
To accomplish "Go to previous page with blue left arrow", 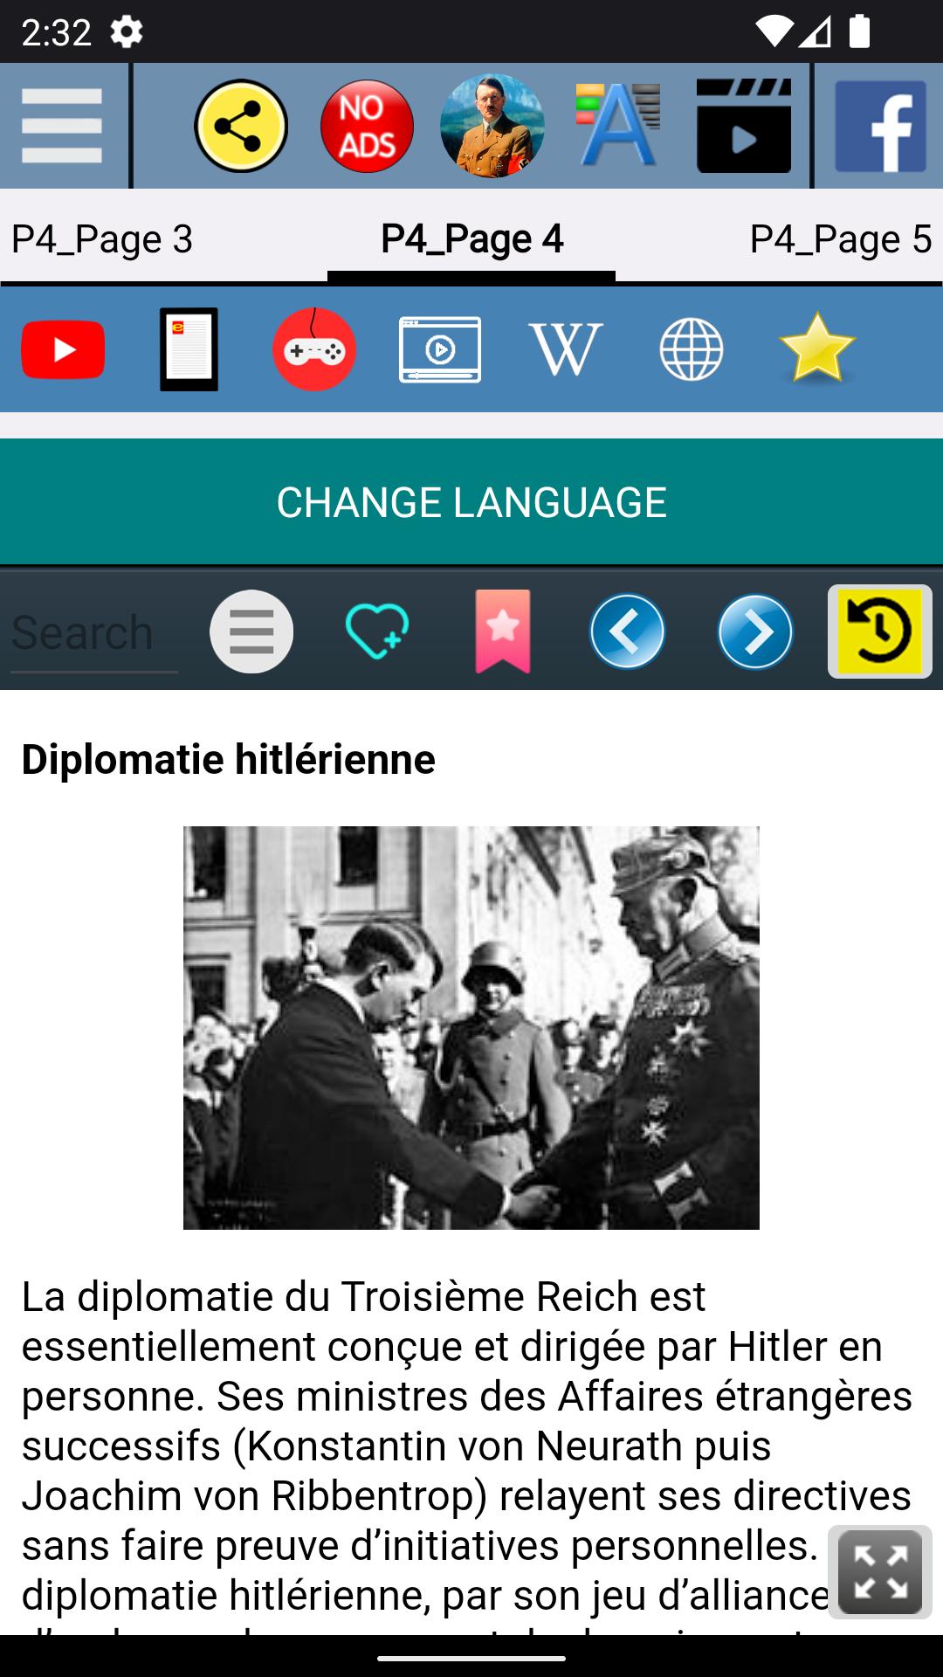I will point(627,631).
